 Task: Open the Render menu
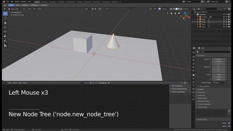pyautogui.click(x=17, y=1)
